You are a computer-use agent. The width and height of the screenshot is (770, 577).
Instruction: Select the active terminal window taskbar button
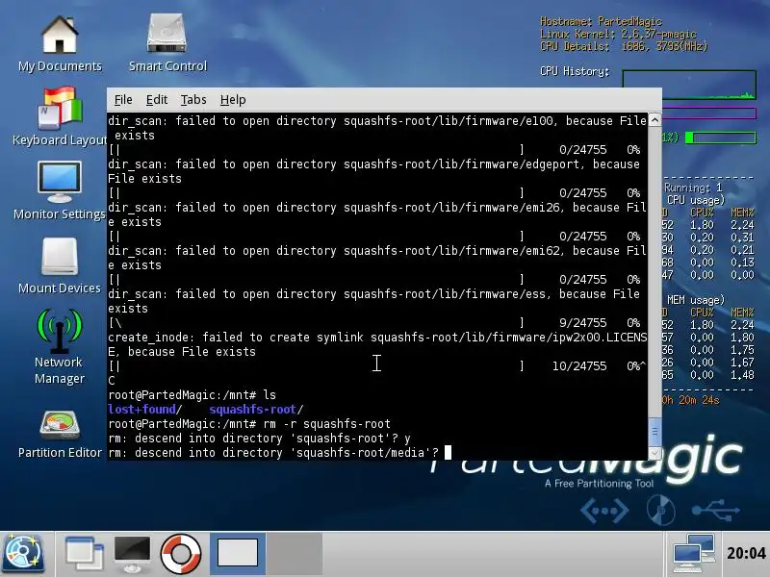[x=238, y=554]
